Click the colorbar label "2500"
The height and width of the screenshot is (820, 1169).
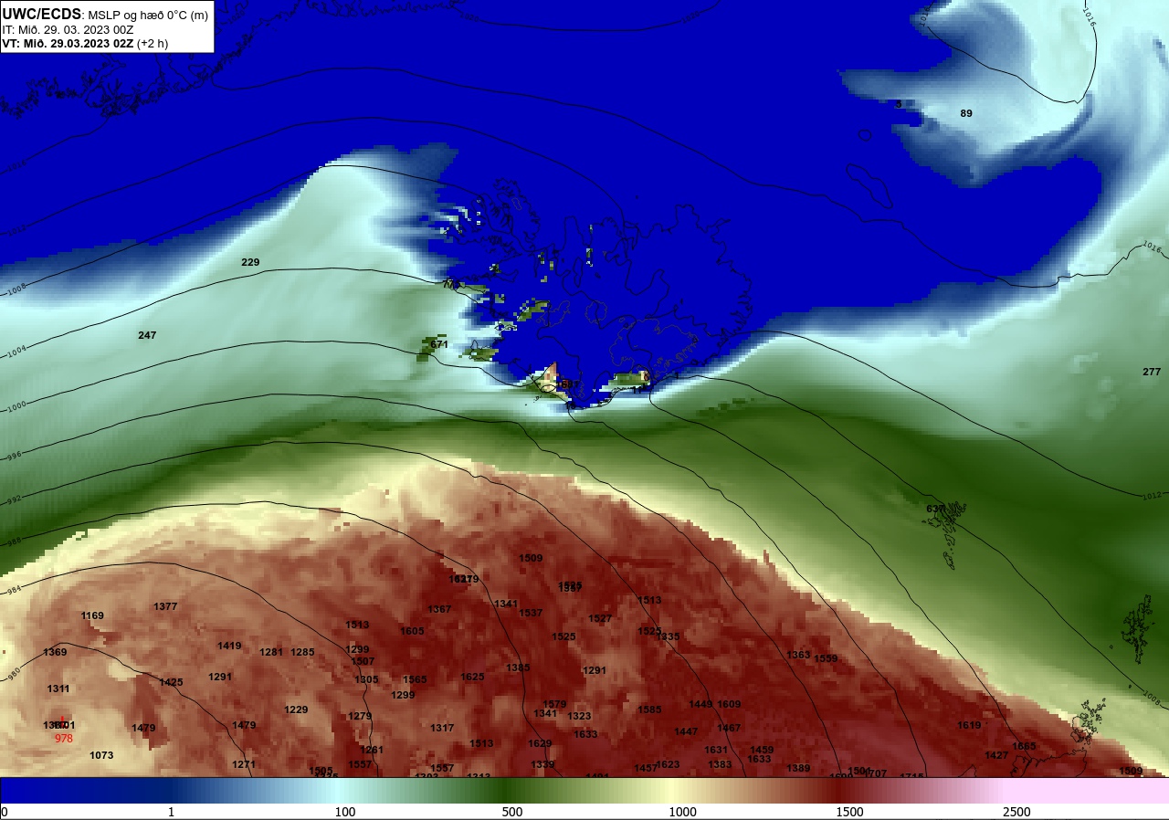1016,812
